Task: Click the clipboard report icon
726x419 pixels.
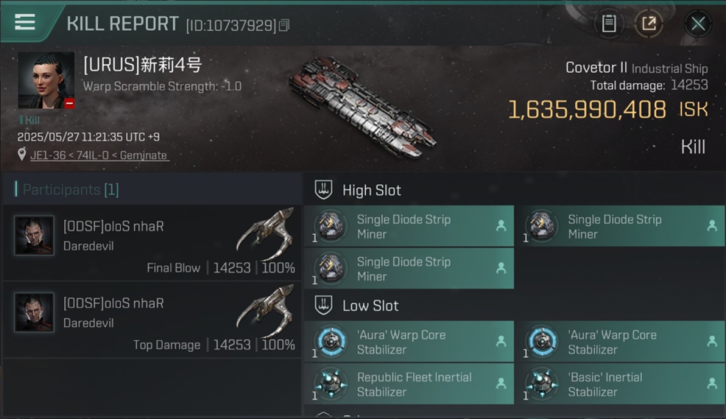Action: (609, 23)
